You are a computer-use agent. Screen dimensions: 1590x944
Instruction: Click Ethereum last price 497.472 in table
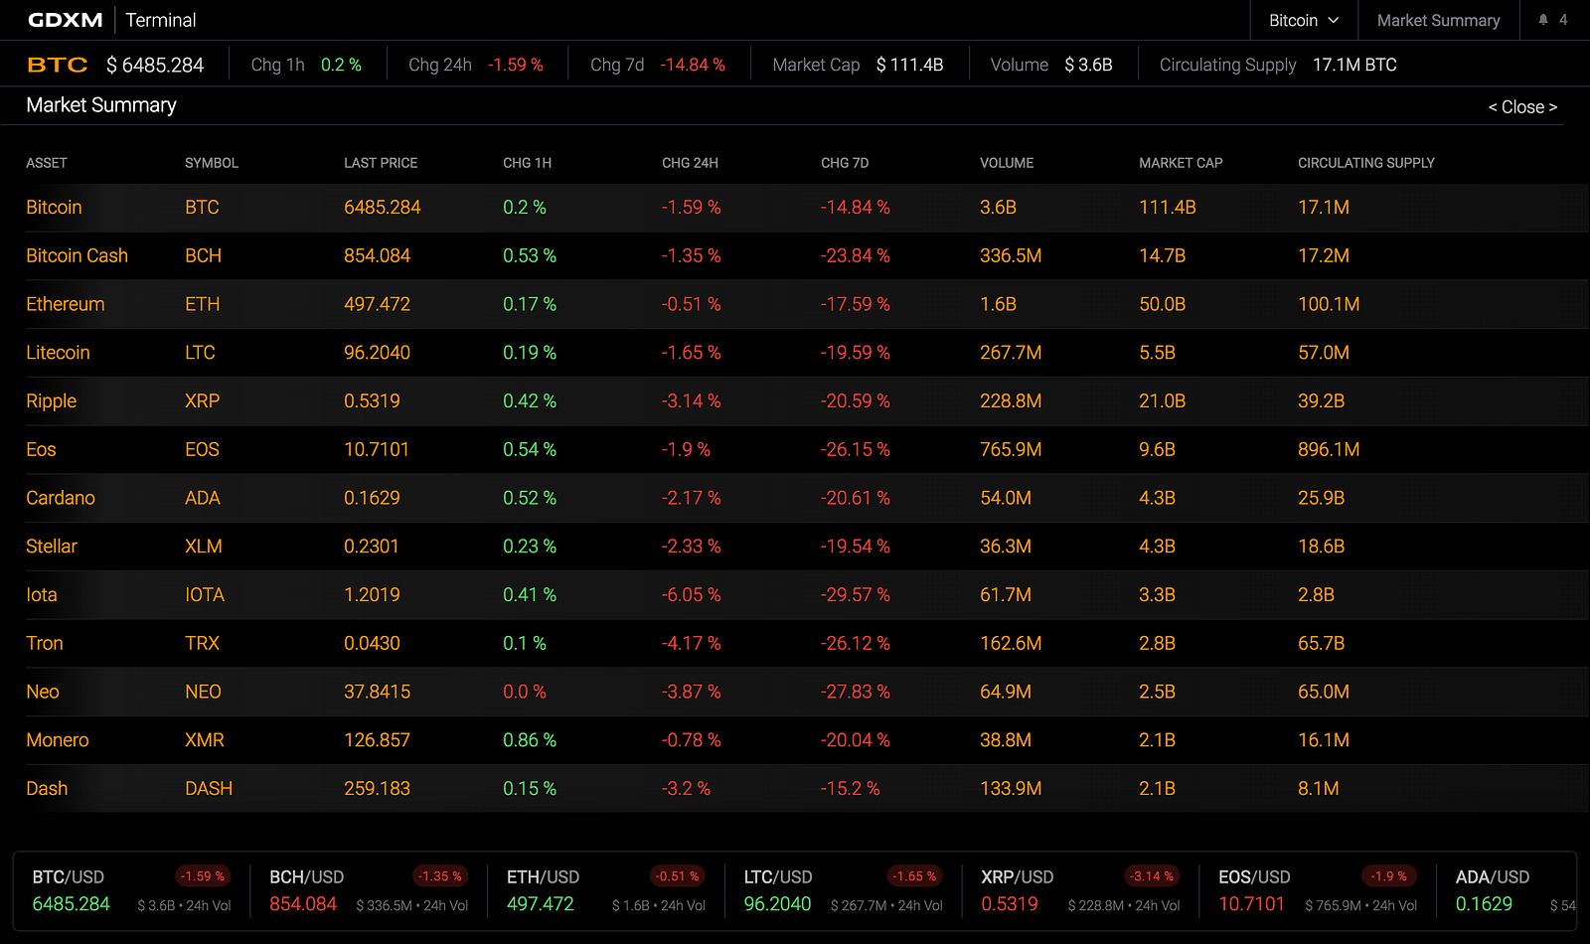tap(377, 305)
